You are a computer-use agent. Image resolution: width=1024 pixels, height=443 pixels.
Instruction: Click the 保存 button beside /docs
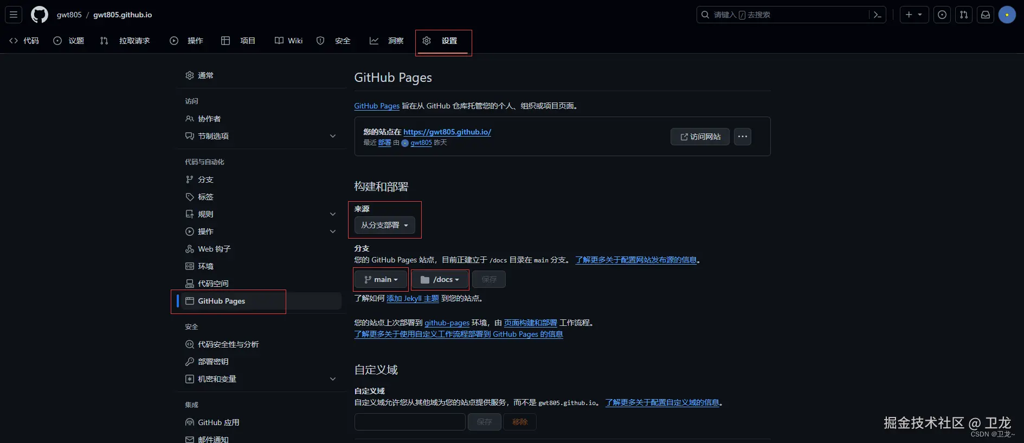pos(489,279)
